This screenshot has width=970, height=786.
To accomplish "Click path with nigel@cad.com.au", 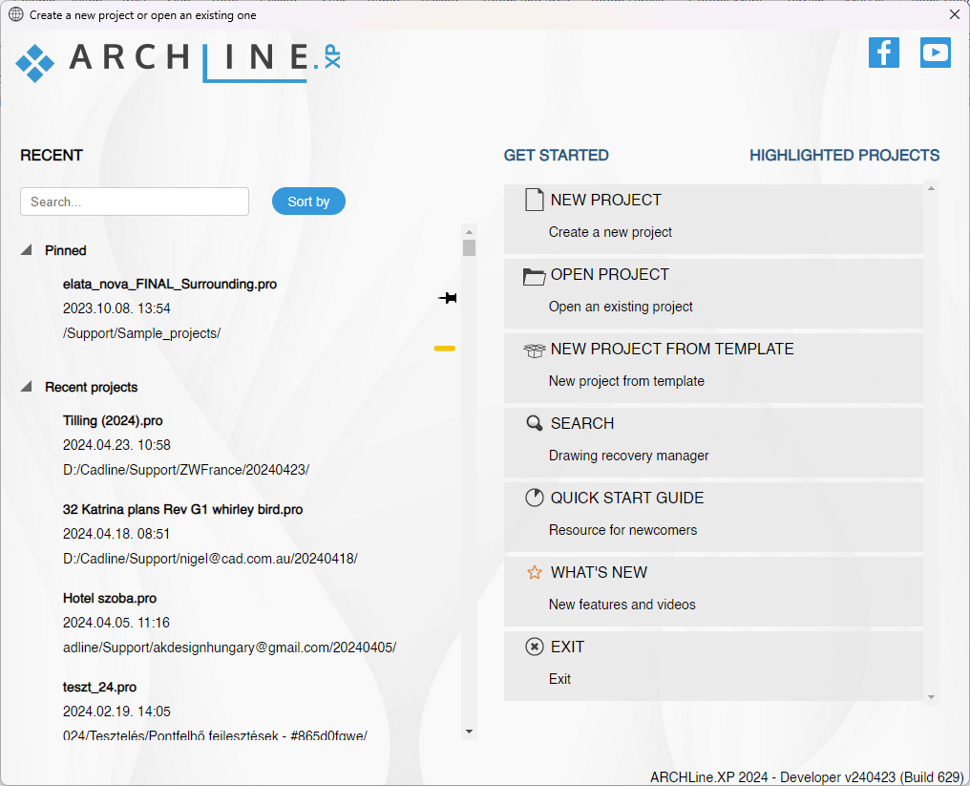I will (210, 559).
